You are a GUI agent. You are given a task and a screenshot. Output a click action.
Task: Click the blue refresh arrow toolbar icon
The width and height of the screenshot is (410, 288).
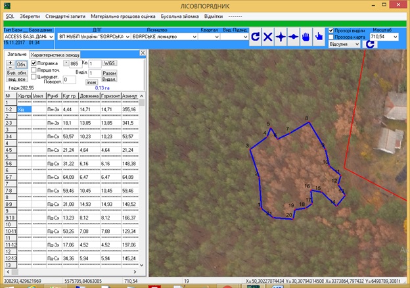click(256, 37)
